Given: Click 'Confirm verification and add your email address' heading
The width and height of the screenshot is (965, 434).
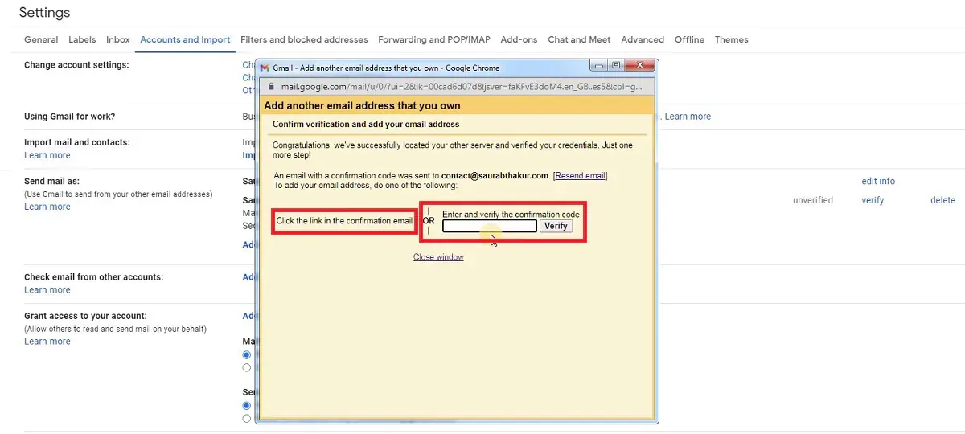Looking at the screenshot, I should [x=366, y=125].
